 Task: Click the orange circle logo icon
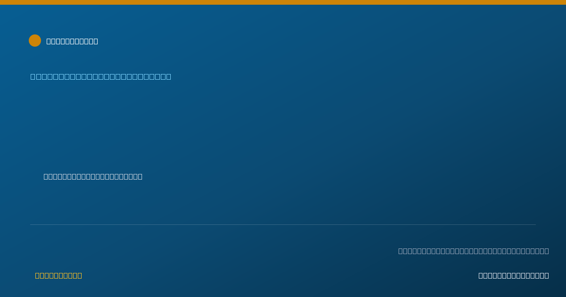tap(35, 41)
